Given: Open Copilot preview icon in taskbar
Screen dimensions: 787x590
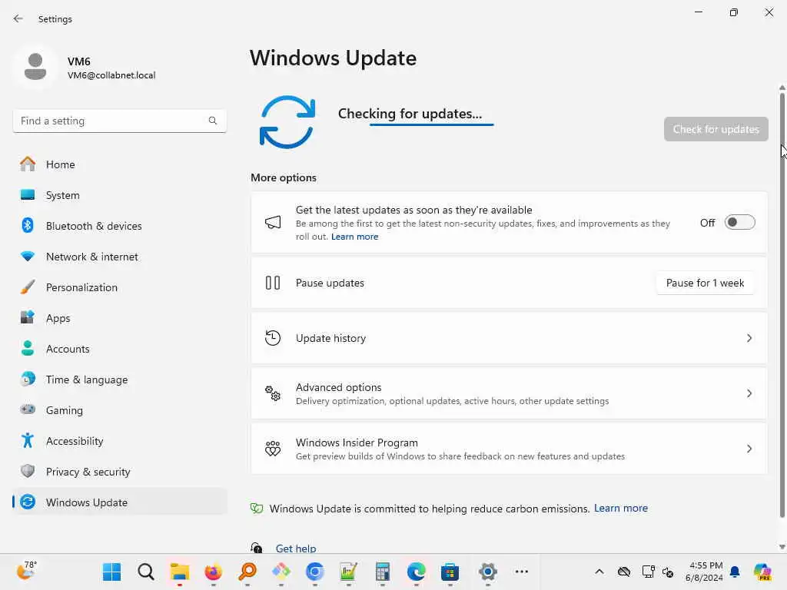Looking at the screenshot, I should coord(762,572).
